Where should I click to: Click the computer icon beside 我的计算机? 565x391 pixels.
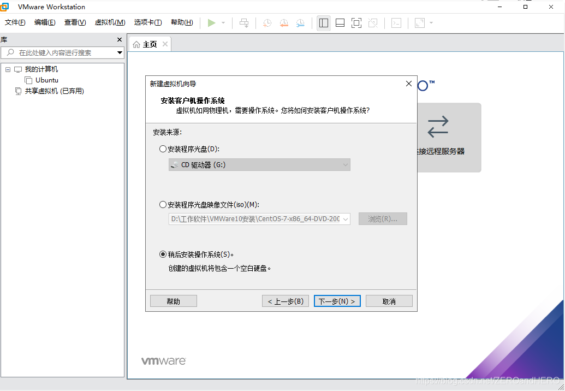tap(18, 69)
